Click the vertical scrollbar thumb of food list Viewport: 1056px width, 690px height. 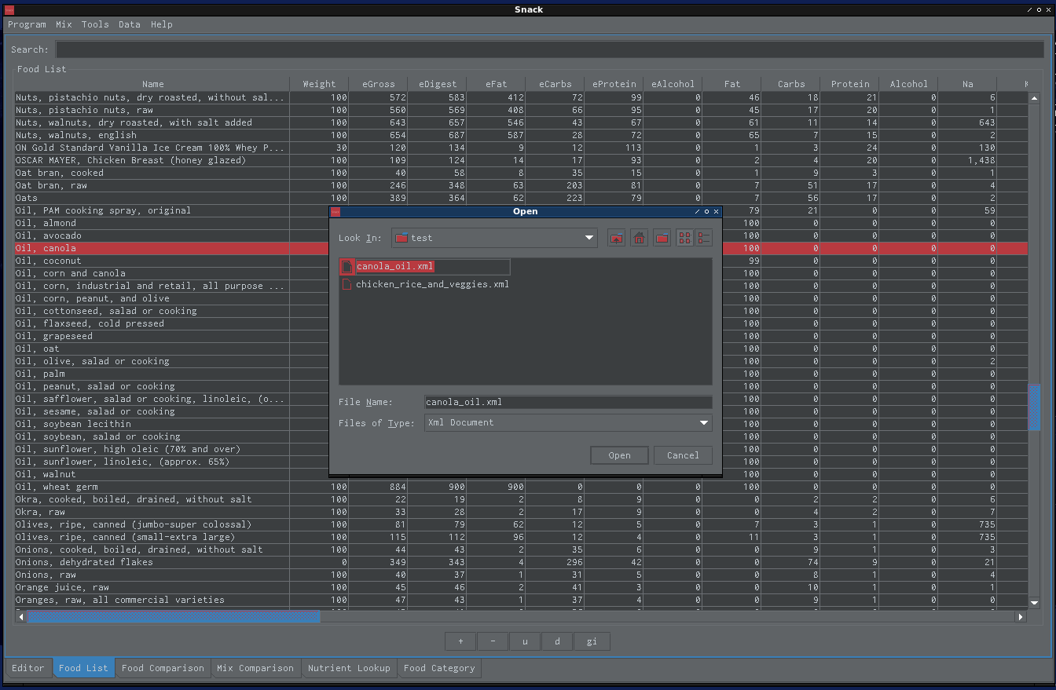(1034, 407)
